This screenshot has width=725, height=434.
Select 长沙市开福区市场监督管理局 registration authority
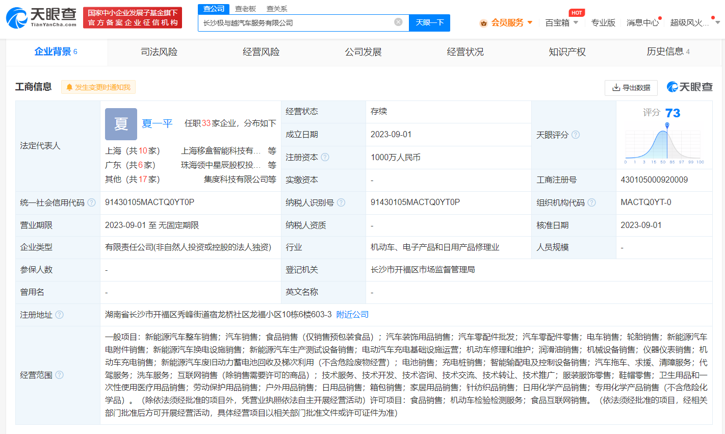423,270
